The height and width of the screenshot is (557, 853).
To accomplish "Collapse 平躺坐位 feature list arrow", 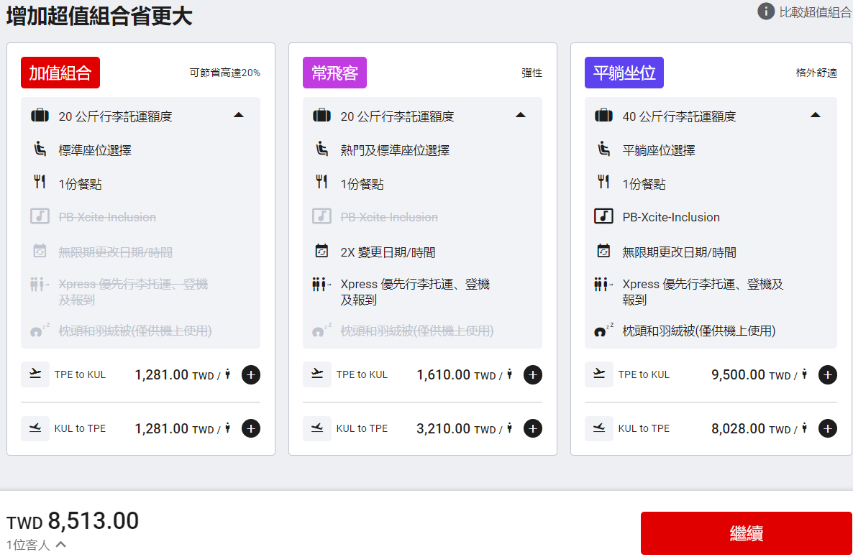I will 815,115.
